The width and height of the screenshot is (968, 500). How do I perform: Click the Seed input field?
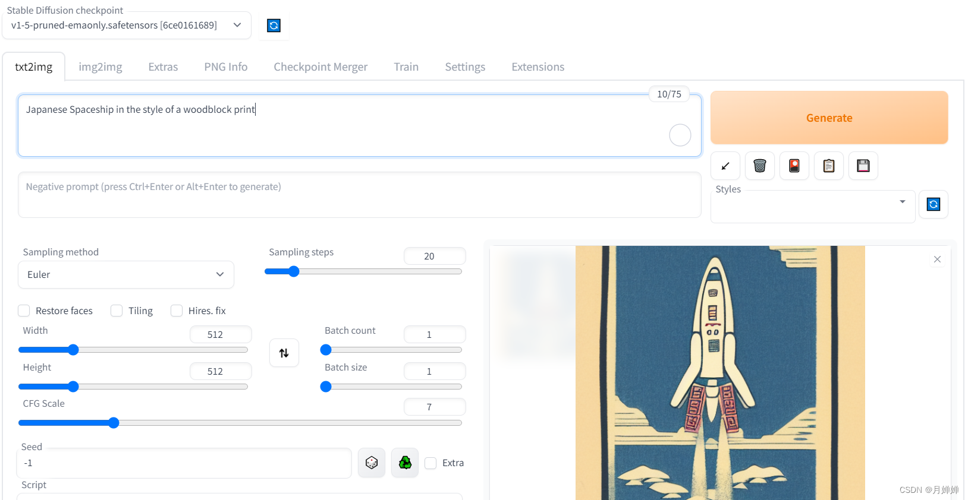[184, 463]
